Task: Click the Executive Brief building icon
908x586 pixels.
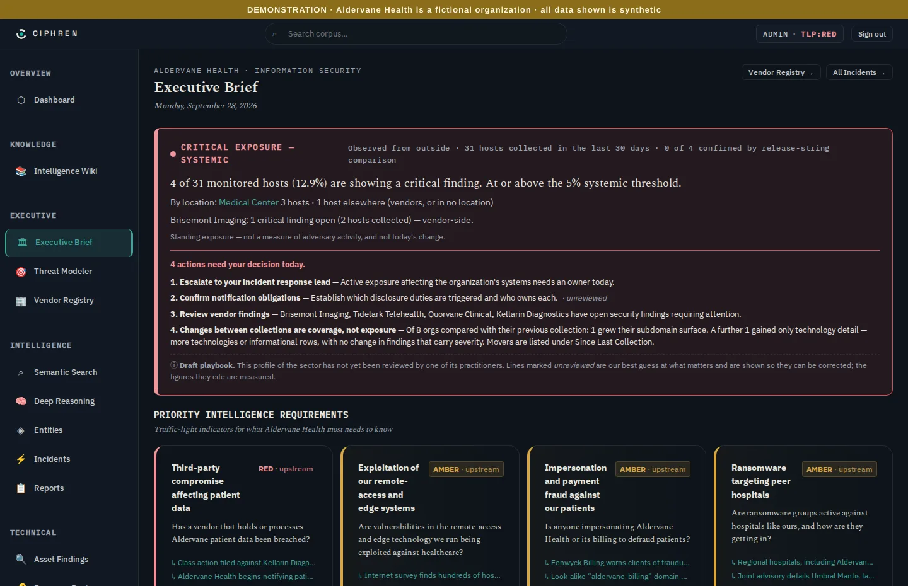Action: point(23,243)
